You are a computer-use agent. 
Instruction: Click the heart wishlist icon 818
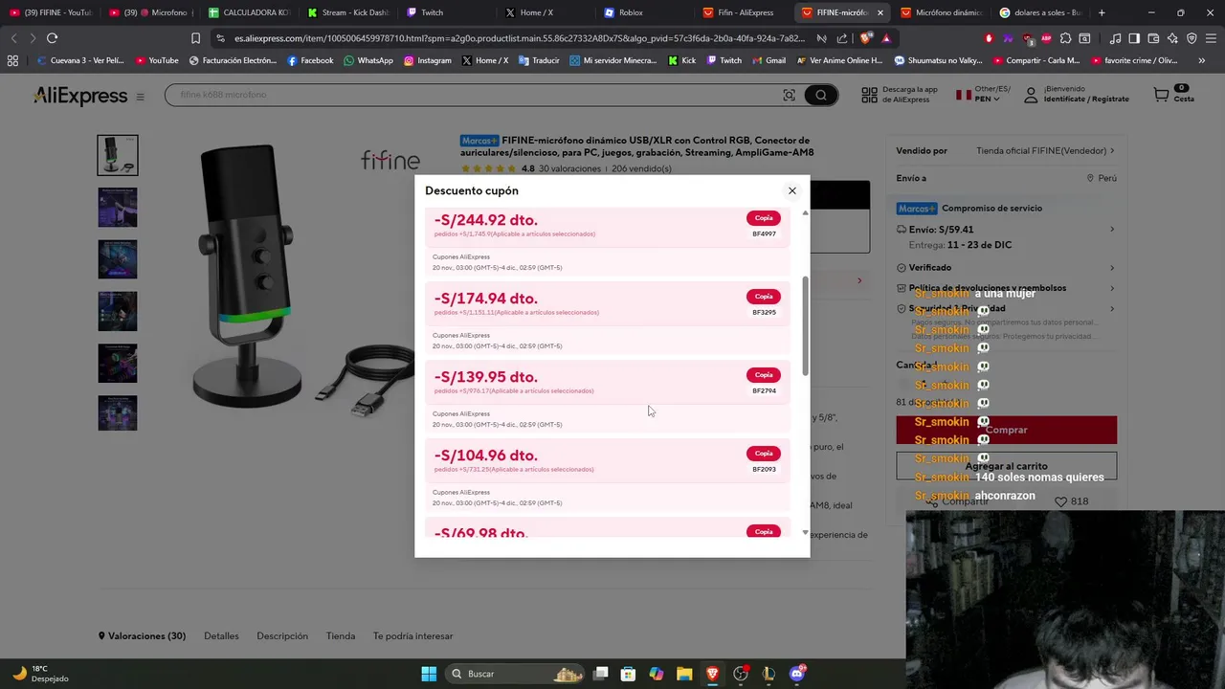pos(1060,501)
